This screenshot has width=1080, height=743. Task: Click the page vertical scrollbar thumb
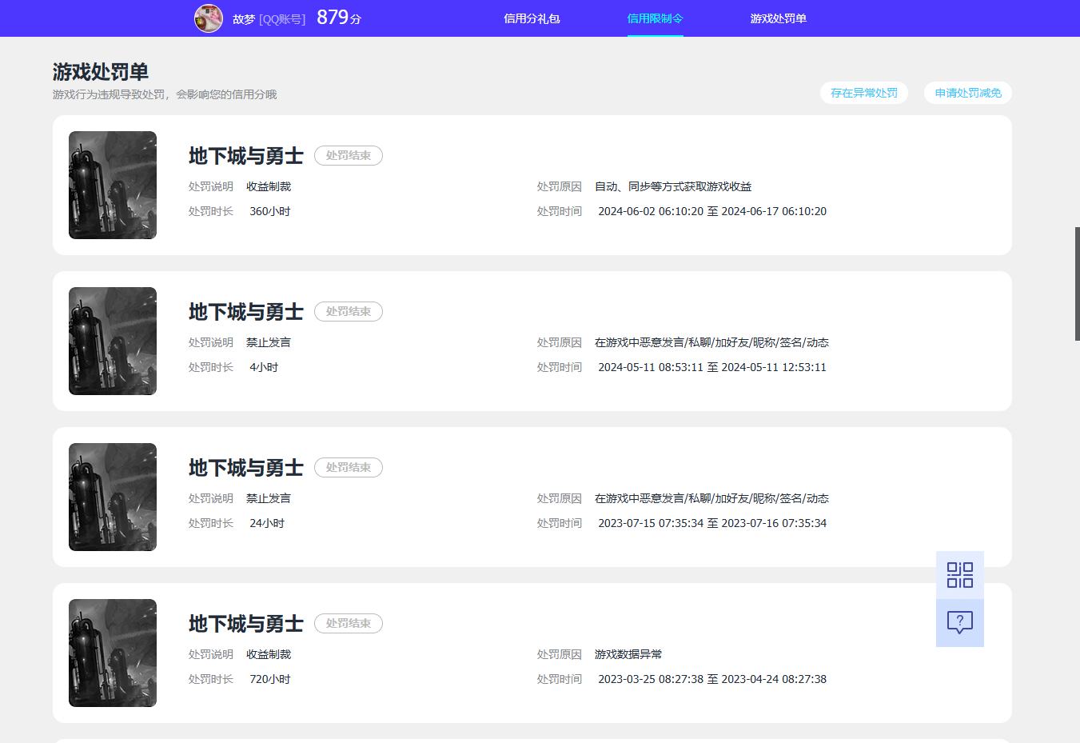click(x=1077, y=284)
